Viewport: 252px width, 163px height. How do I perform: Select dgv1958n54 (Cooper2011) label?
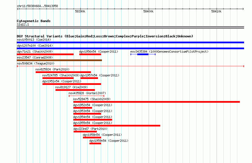[102, 135]
